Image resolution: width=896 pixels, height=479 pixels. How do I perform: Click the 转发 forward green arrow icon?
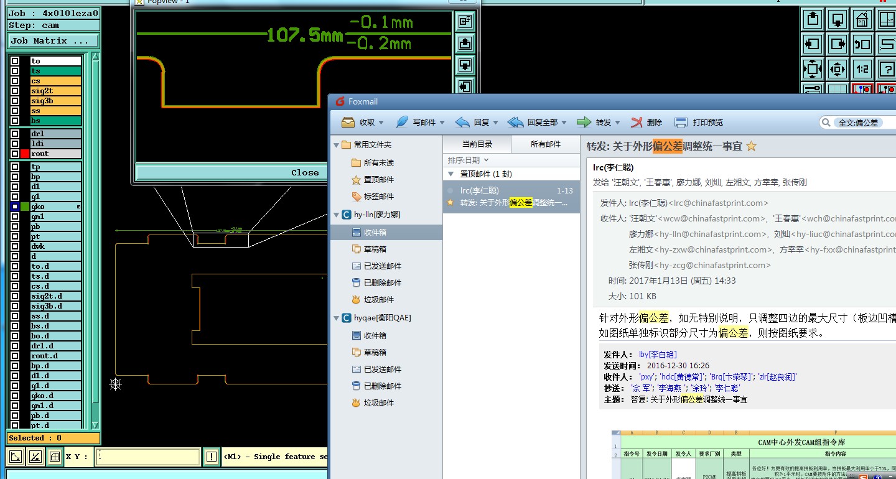[x=584, y=123]
